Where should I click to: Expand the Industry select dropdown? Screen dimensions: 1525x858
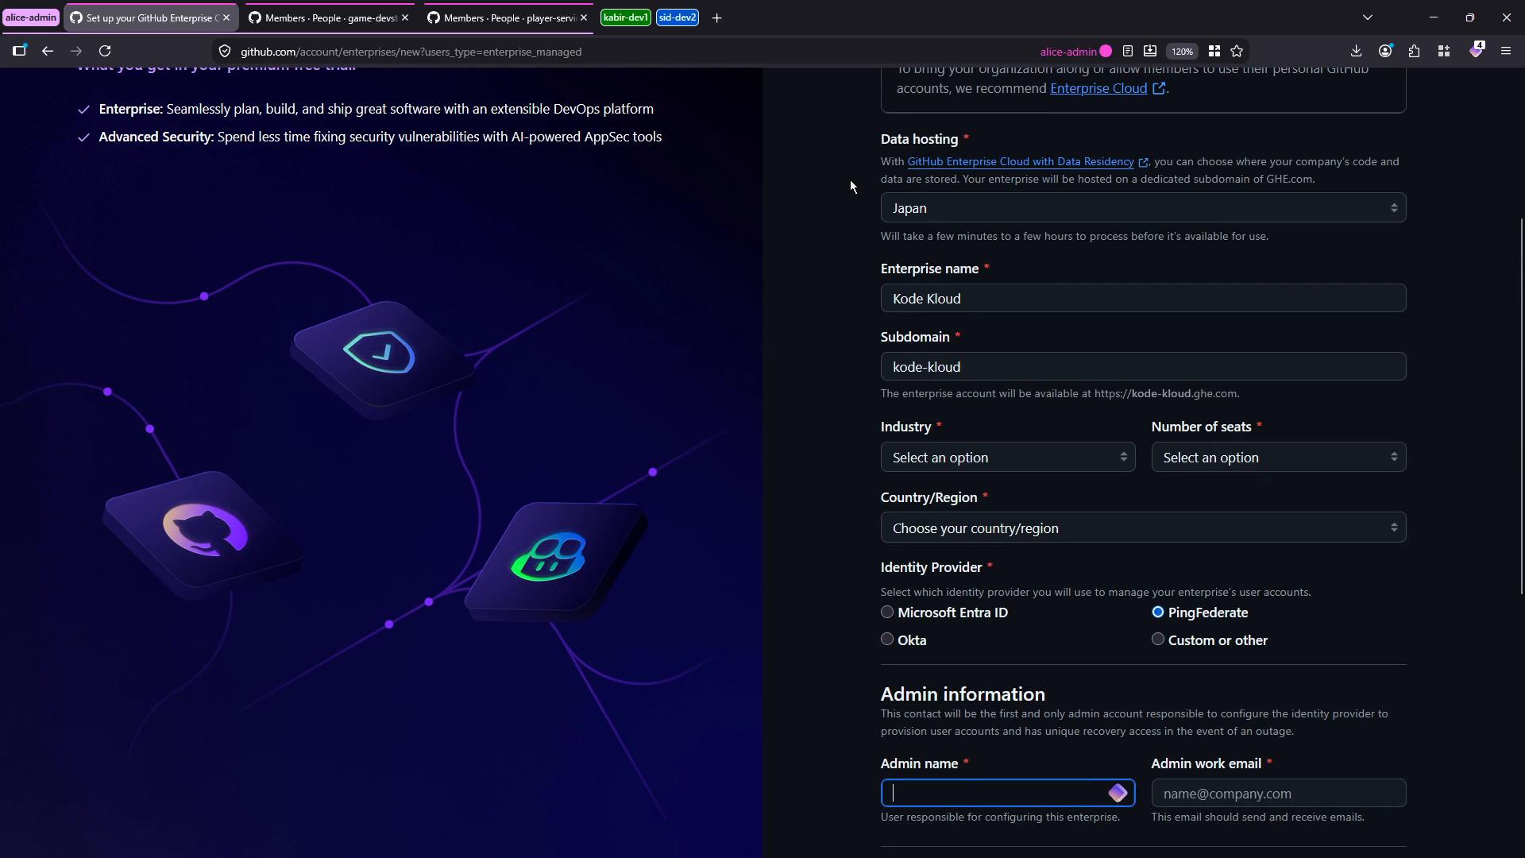tap(1008, 458)
